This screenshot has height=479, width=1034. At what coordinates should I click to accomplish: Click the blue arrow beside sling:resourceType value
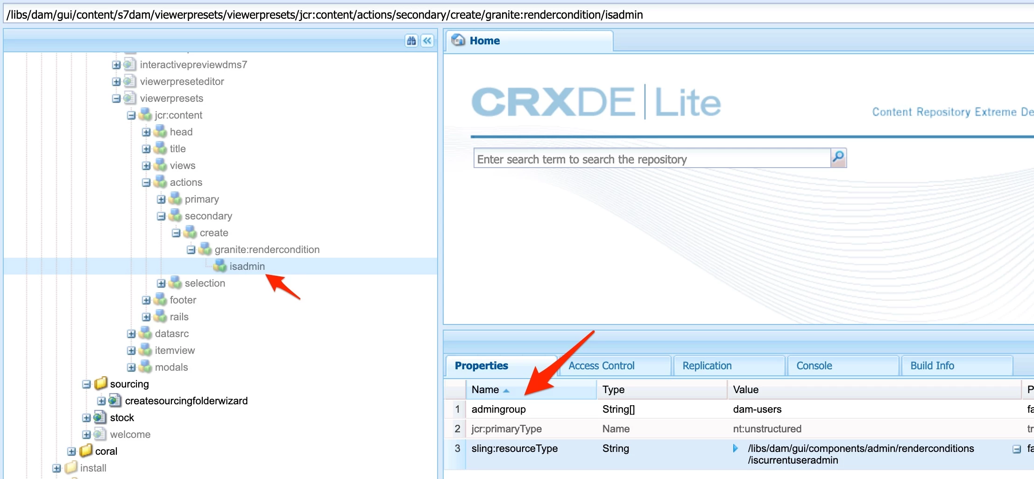(x=736, y=448)
